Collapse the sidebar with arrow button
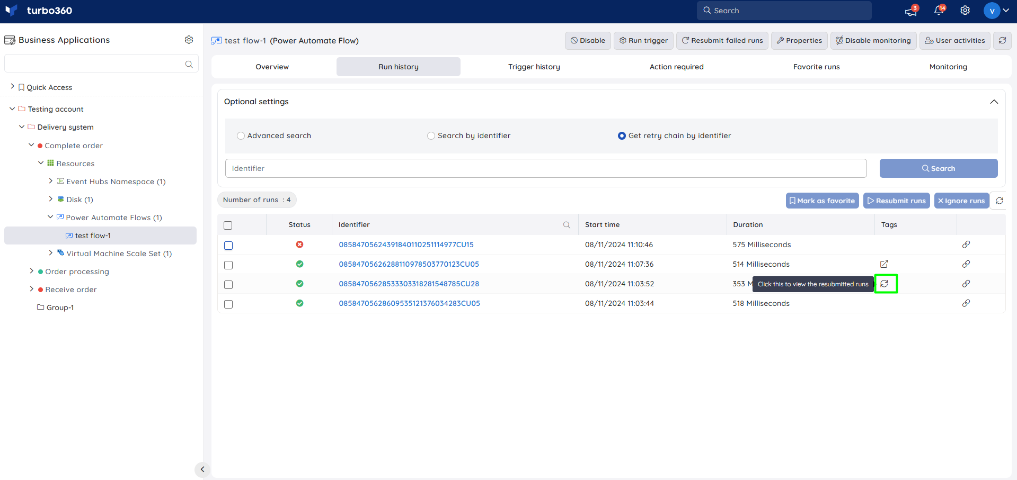This screenshot has height=480, width=1017. point(202,469)
